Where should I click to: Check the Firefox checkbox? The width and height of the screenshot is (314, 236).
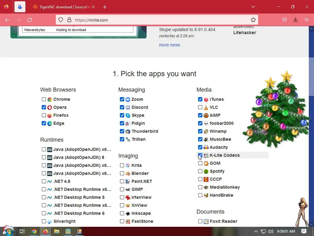pyautogui.click(x=44, y=115)
